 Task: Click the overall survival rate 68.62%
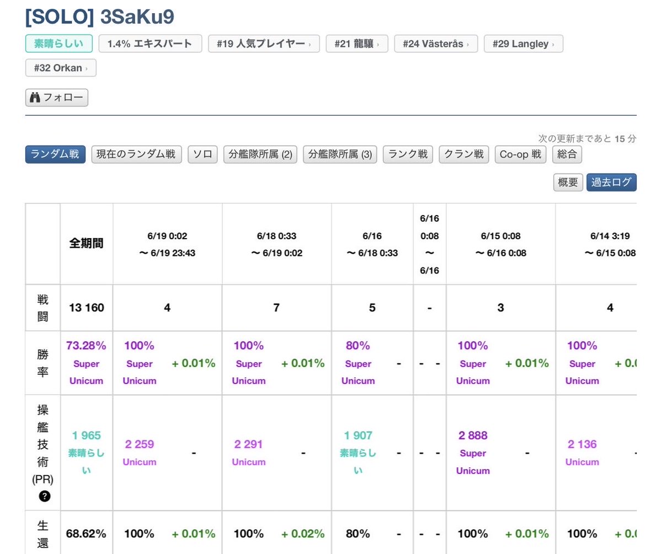point(86,534)
